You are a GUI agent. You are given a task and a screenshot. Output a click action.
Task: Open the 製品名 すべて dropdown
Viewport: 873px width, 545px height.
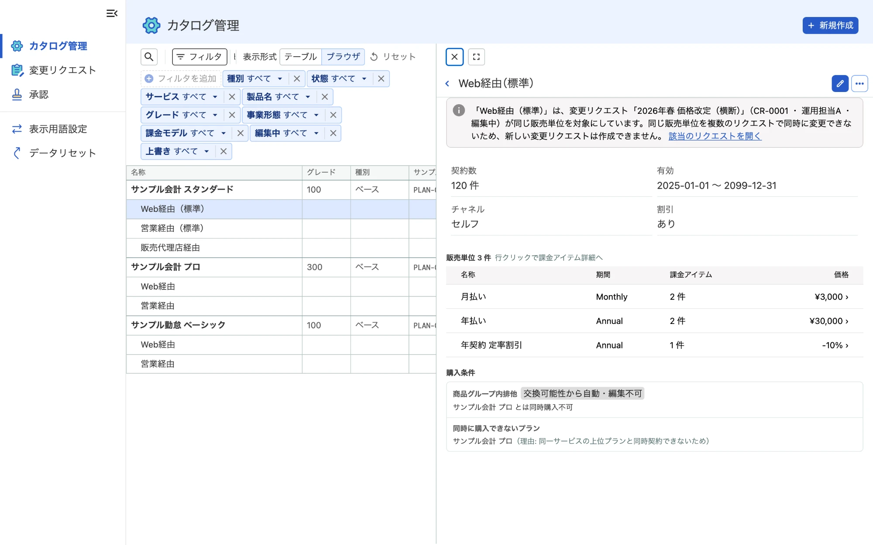coord(279,97)
